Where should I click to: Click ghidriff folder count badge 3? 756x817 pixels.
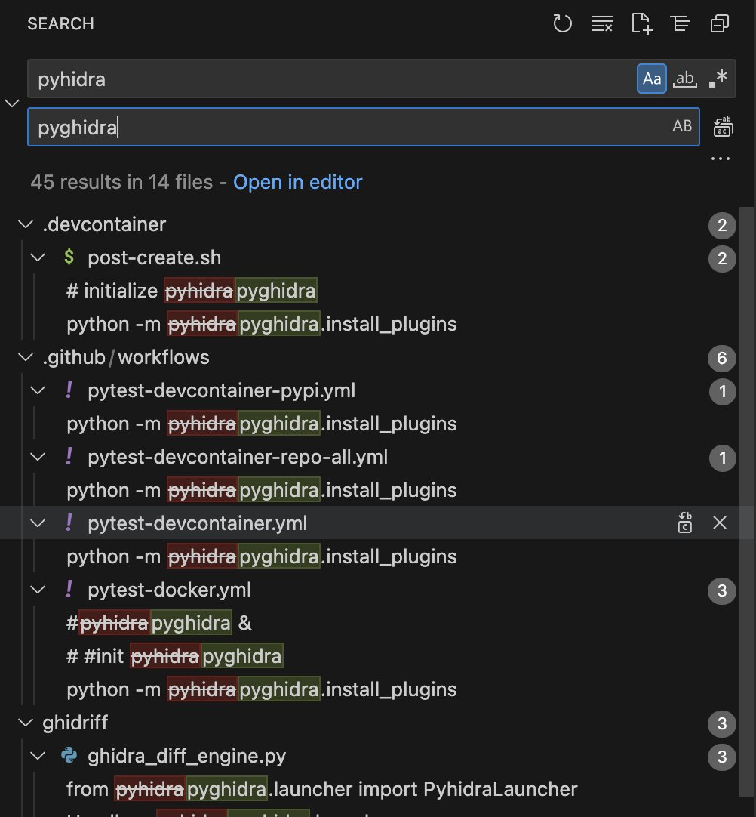(x=722, y=723)
